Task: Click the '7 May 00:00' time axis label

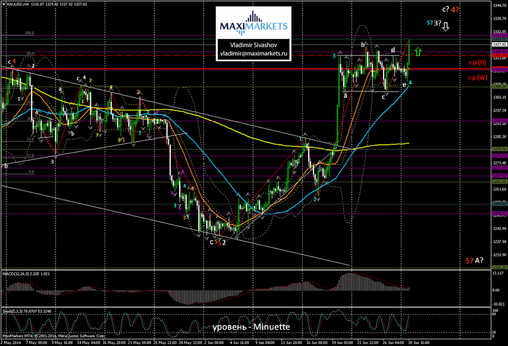Action: (37, 343)
